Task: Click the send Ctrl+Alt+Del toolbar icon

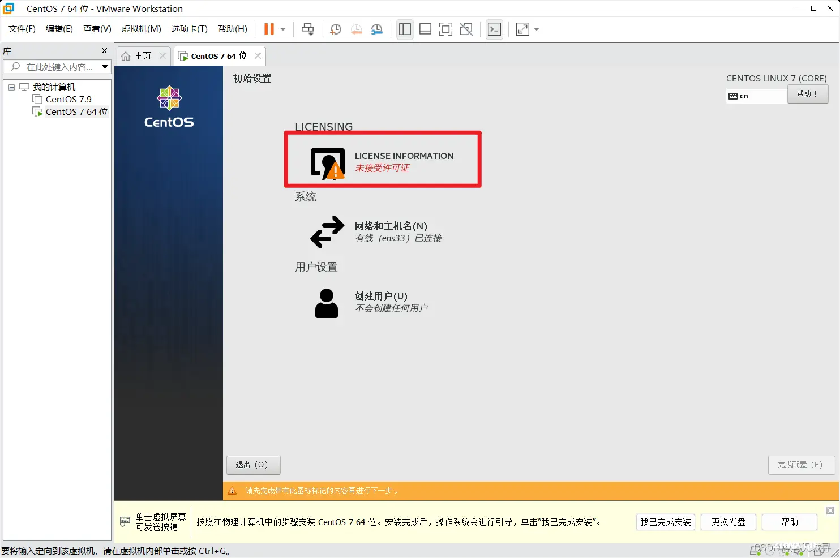Action: [x=307, y=29]
